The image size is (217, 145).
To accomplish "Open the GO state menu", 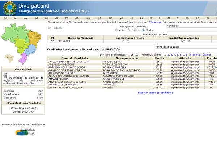I will 77,18.
